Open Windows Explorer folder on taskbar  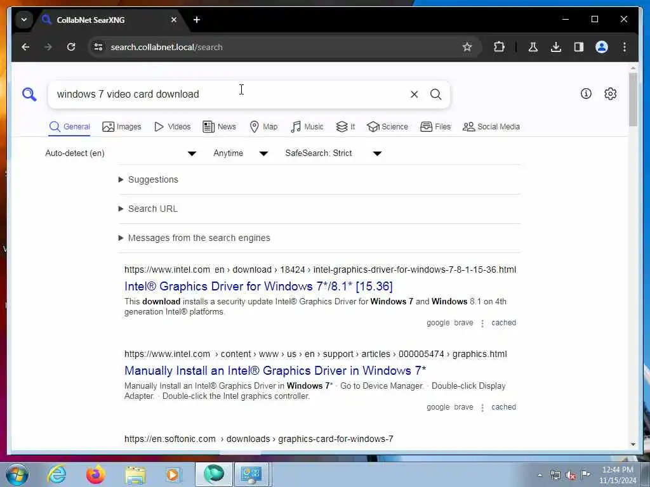point(135,476)
